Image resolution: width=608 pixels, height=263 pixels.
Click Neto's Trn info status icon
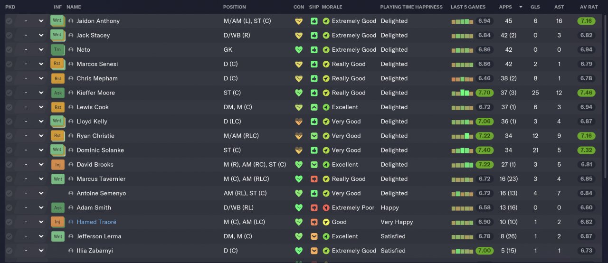pyautogui.click(x=57, y=50)
